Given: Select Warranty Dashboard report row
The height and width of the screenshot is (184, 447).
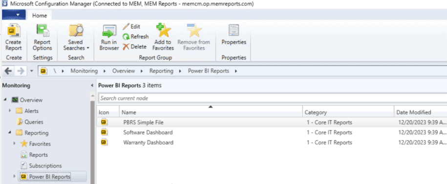Looking at the screenshot, I should click(272, 142).
